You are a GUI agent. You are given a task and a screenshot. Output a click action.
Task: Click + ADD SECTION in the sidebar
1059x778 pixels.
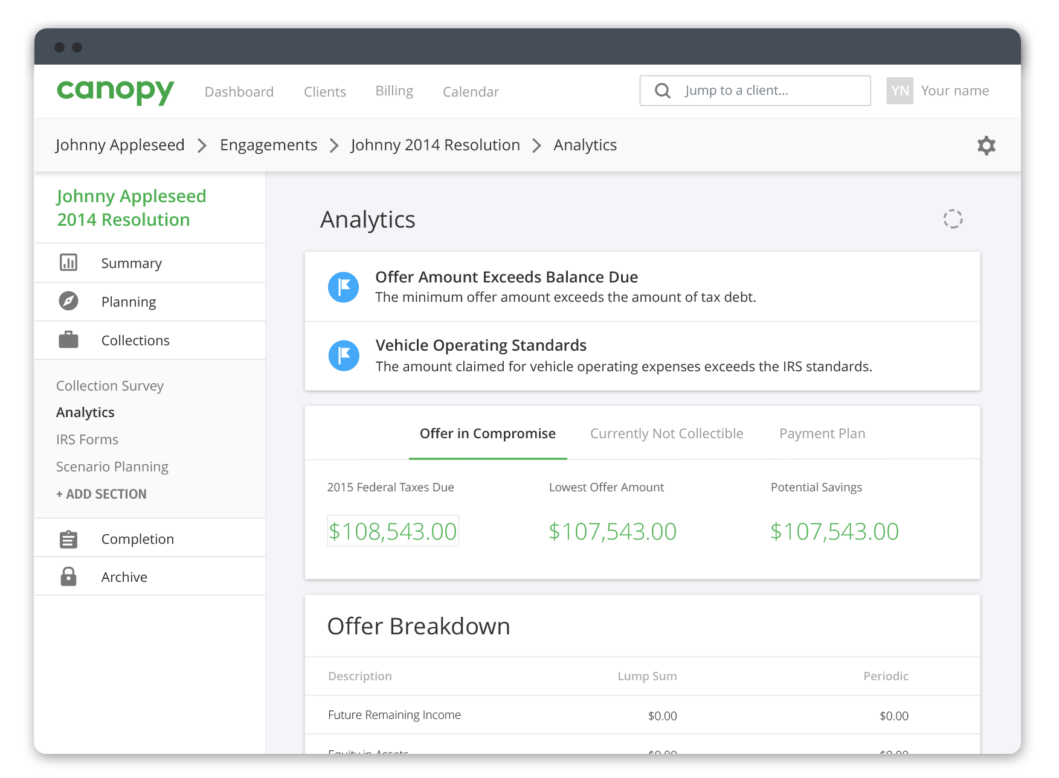(101, 493)
